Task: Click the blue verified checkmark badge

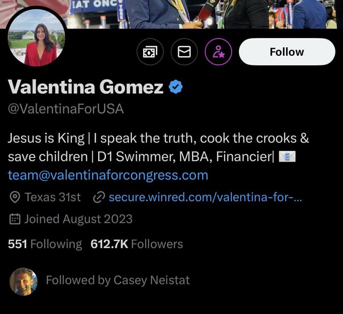Action: coord(176,87)
